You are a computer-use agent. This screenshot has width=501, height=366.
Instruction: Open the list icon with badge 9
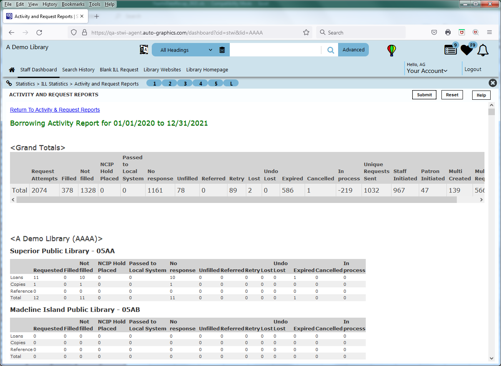point(451,49)
